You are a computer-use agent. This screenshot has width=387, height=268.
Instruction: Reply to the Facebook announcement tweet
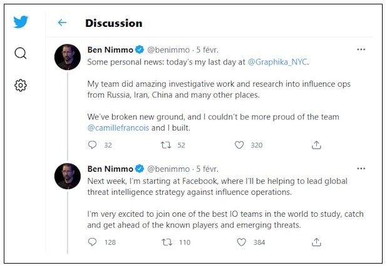tap(92, 242)
